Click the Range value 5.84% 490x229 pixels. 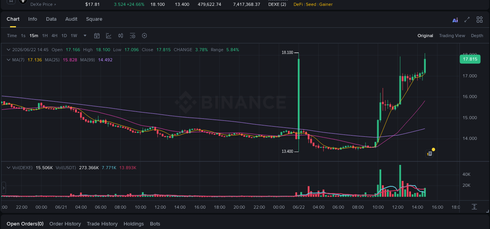(232, 50)
